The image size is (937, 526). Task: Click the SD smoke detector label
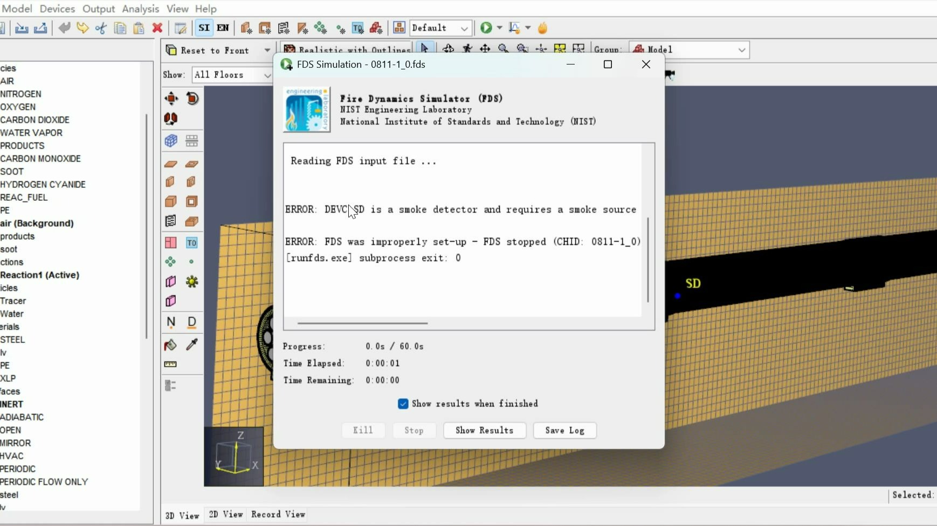coord(693,283)
